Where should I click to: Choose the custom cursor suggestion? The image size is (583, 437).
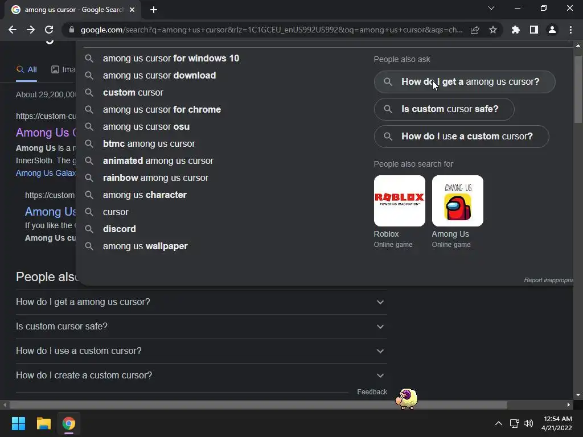(133, 93)
